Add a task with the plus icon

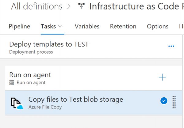tap(162, 77)
